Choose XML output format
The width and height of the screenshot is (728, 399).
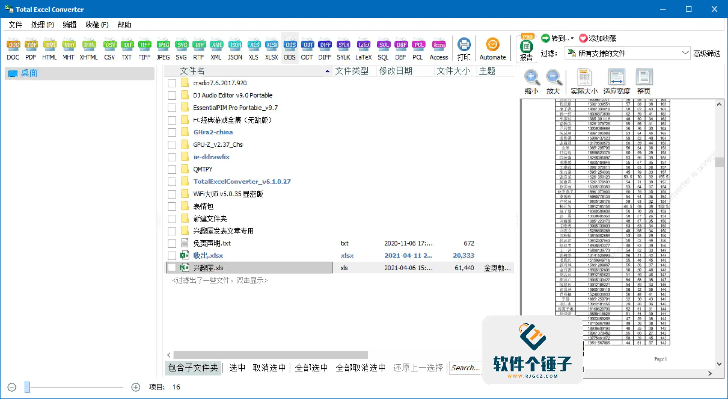pos(216,49)
